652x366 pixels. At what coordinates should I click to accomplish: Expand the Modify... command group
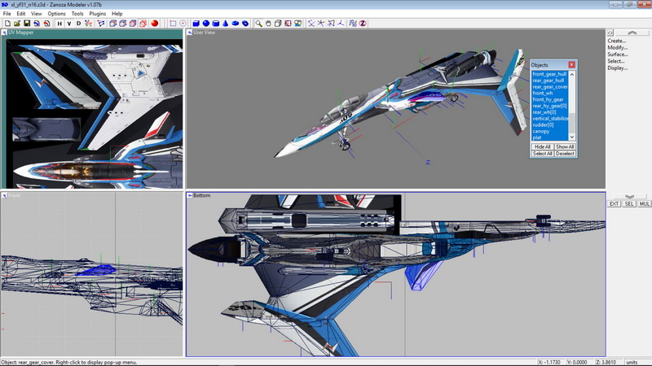(x=618, y=48)
